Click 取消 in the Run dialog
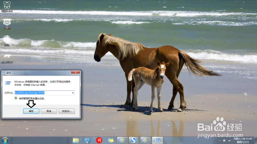Screen dimensions: 257x144 click(x=49, y=111)
